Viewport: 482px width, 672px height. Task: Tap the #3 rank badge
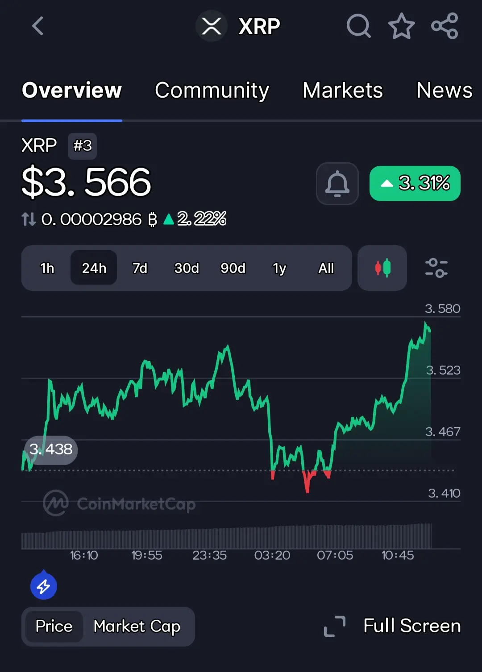coord(82,146)
